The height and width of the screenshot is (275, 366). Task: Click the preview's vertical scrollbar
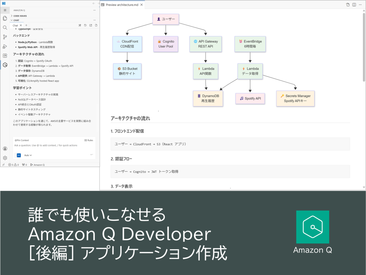[364, 46]
